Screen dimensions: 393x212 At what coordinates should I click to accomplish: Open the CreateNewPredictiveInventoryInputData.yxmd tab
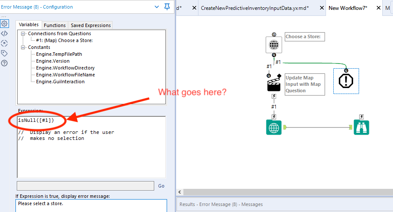[255, 8]
